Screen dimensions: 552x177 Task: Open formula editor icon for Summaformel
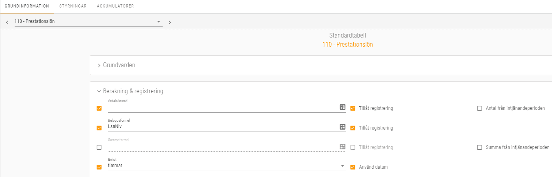[x=343, y=147]
